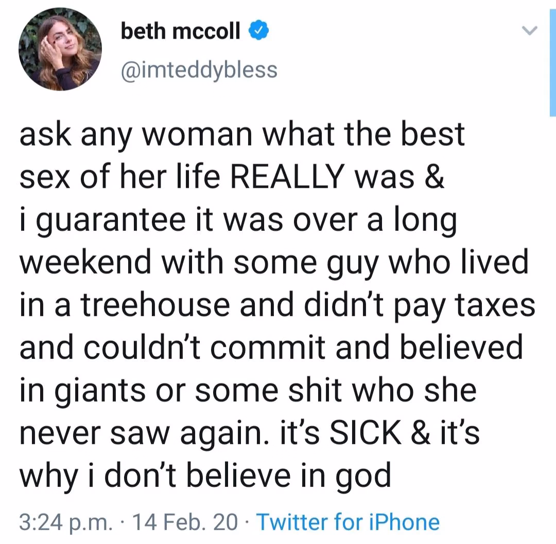The height and width of the screenshot is (544, 556).
Task: Open the Twitter for iPhone source link
Action: [348, 522]
